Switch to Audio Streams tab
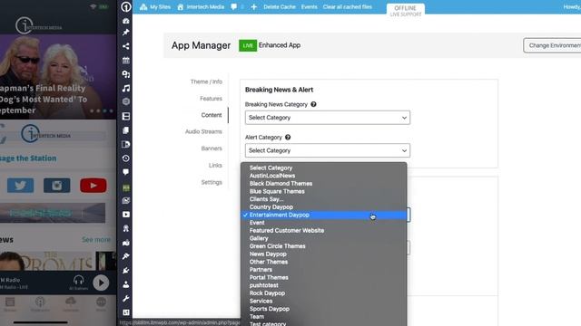Viewport: 581px width, 326px height. pyautogui.click(x=203, y=131)
